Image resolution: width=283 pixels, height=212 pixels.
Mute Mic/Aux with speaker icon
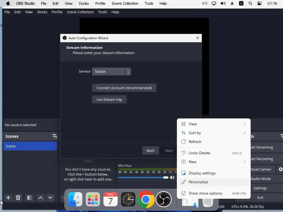[172, 177]
